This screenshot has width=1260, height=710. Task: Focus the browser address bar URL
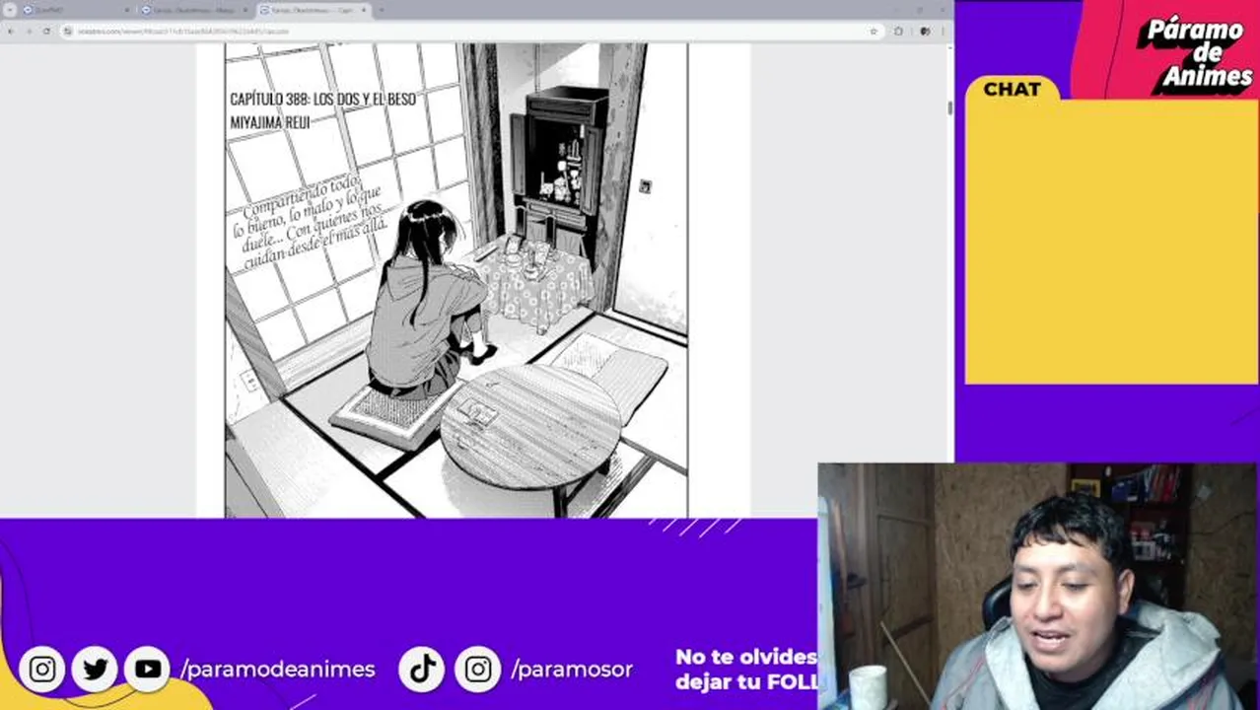click(x=473, y=31)
